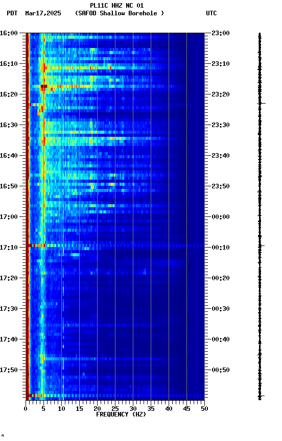Viewport: 282px width, 441px height.
Task: Click the 23:50 UTC time label
Action: tap(221, 186)
